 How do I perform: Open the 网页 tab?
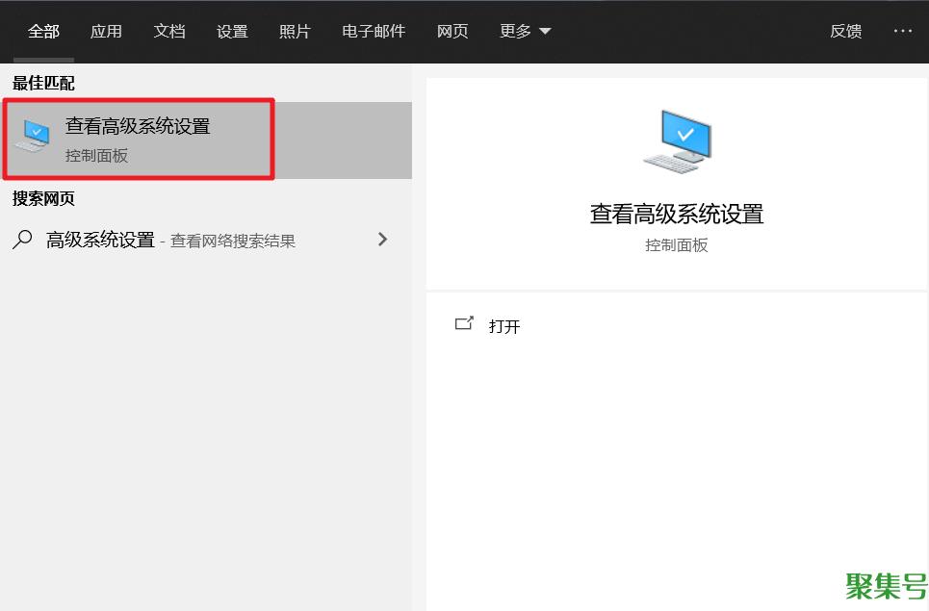452,32
